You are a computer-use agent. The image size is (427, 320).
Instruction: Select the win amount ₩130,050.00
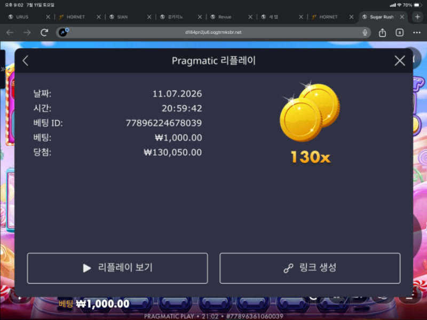pyautogui.click(x=172, y=153)
